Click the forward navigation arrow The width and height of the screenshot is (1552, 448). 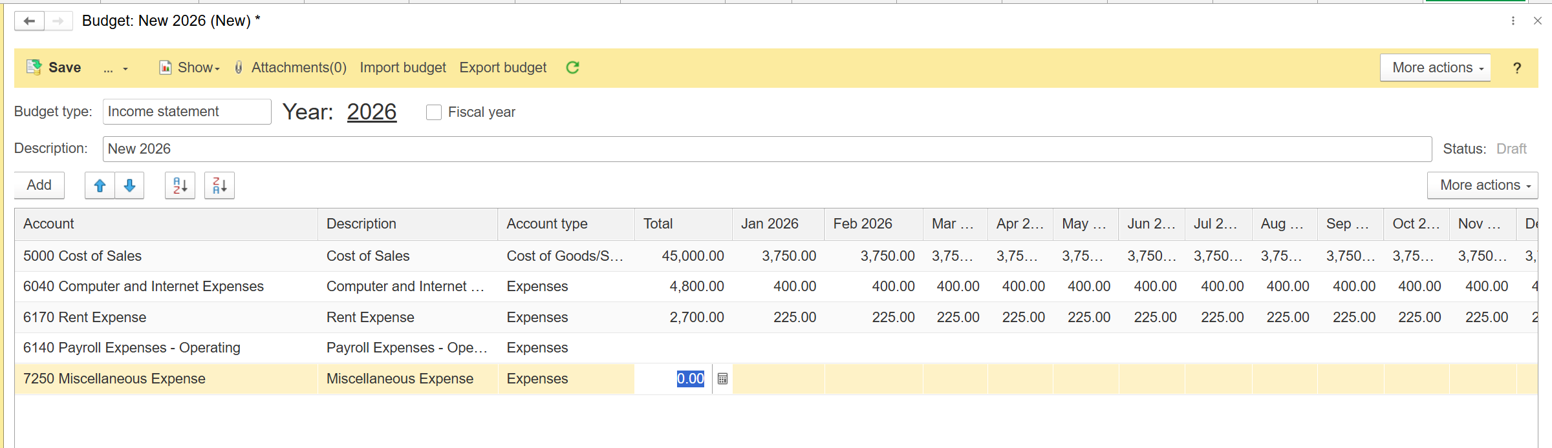coord(58,21)
